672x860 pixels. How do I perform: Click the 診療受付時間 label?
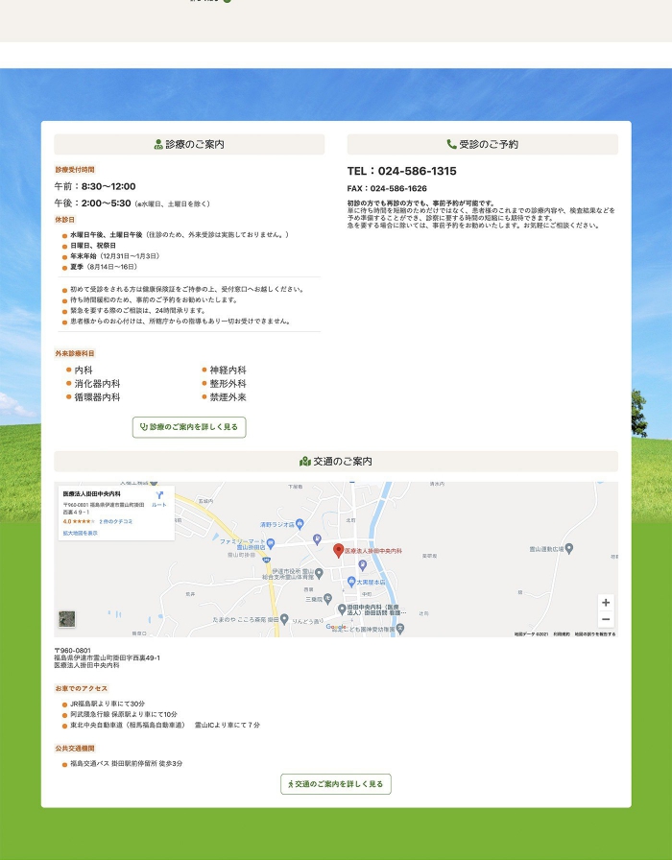[x=75, y=170]
